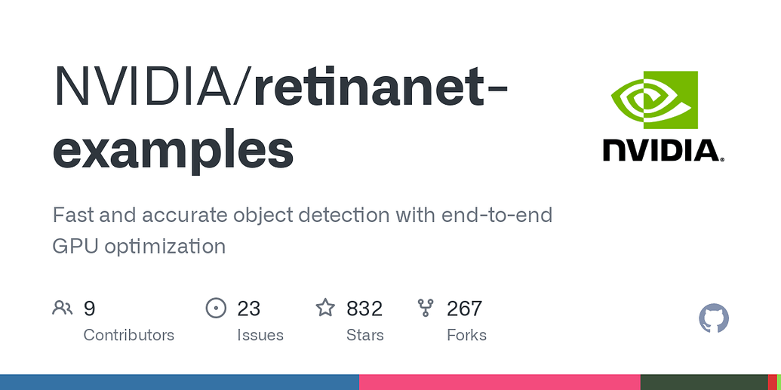Click the star count 832
The image size is (781, 390).
coord(364,309)
